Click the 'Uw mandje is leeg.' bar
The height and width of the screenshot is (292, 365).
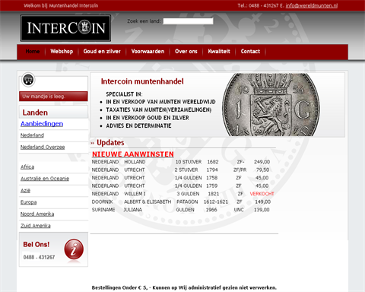tap(53, 97)
